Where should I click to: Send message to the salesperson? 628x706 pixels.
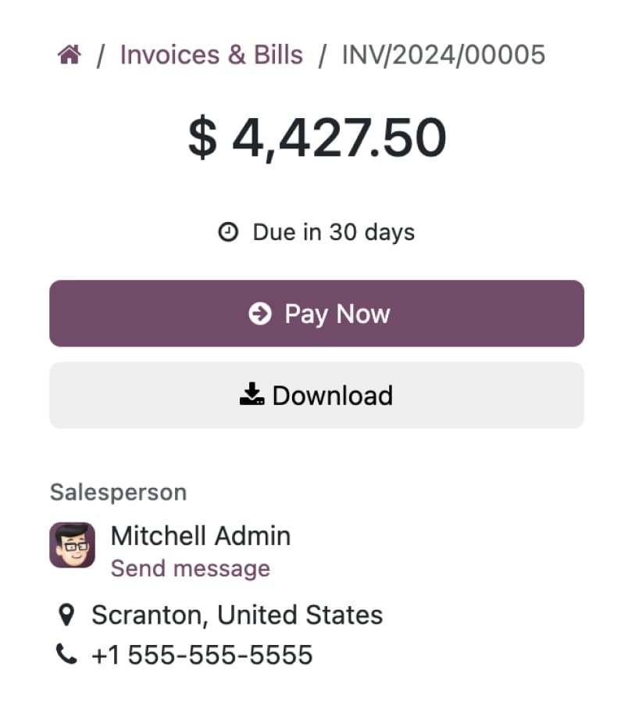(x=191, y=568)
